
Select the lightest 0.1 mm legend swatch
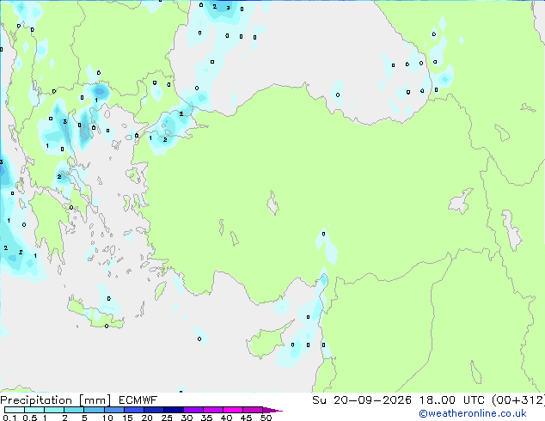pos(15,410)
